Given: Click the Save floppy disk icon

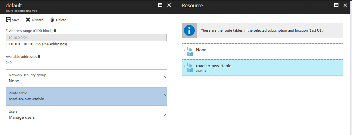Looking at the screenshot, I should [8, 20].
